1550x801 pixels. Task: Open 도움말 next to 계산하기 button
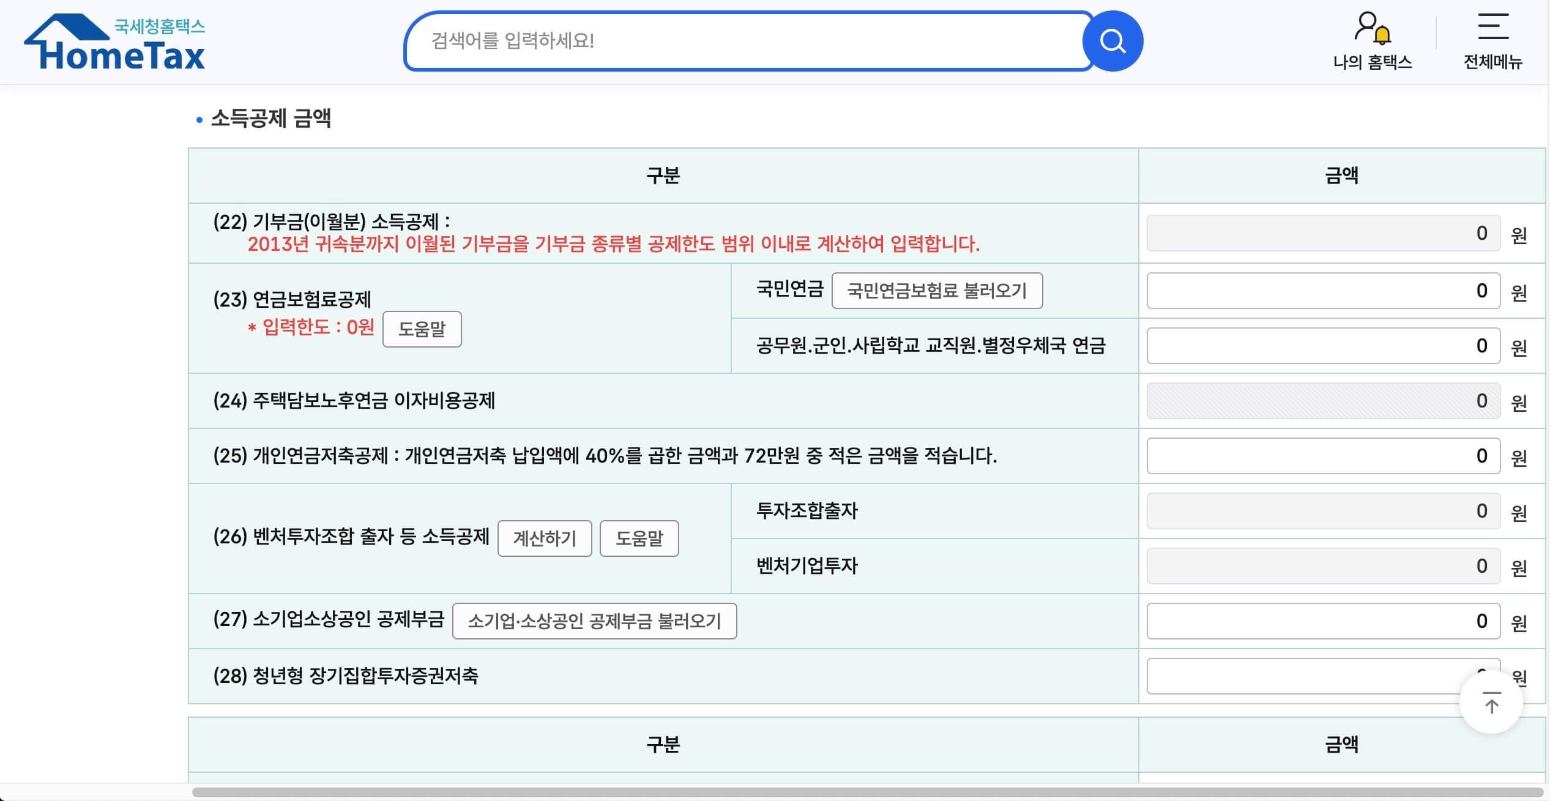tap(640, 538)
